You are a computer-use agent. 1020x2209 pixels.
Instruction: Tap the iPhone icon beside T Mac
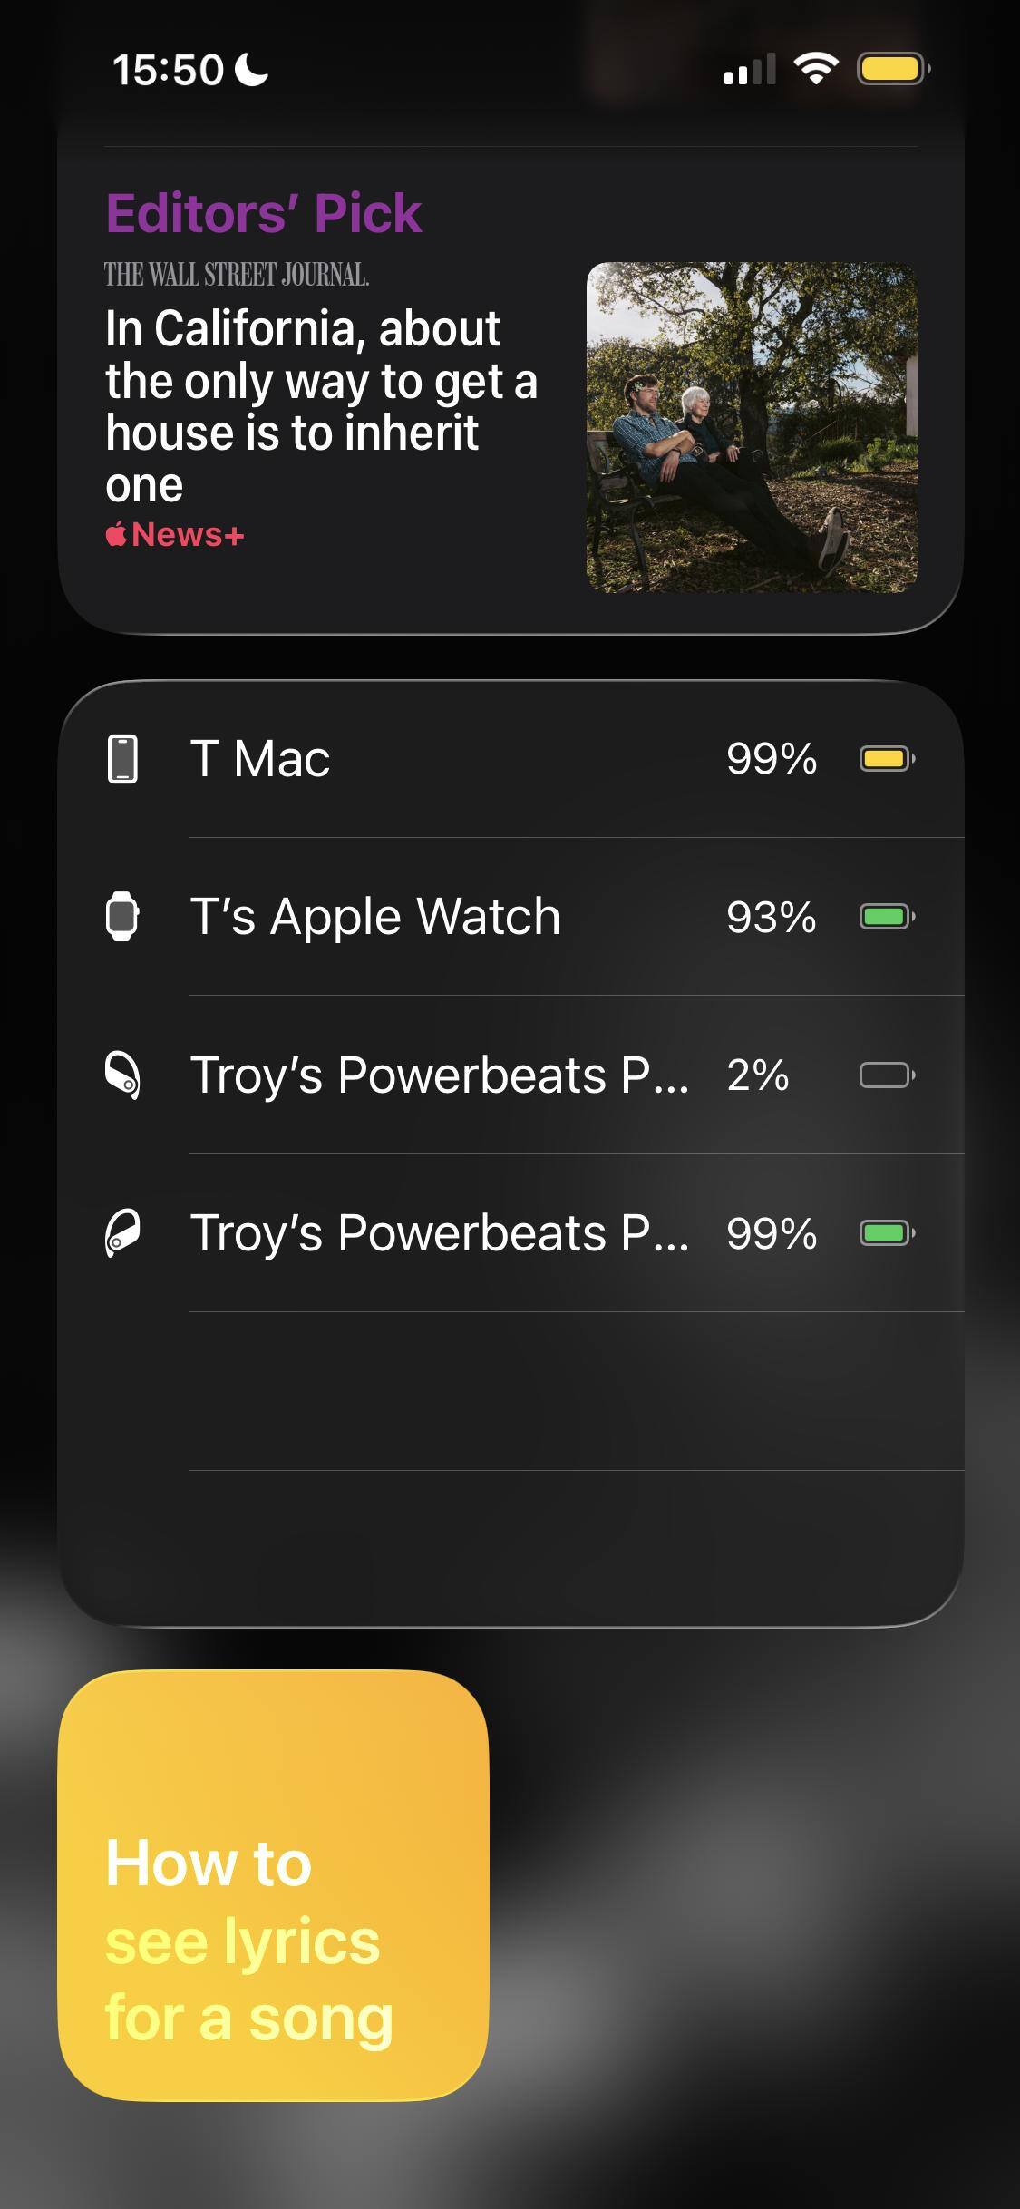coord(122,759)
